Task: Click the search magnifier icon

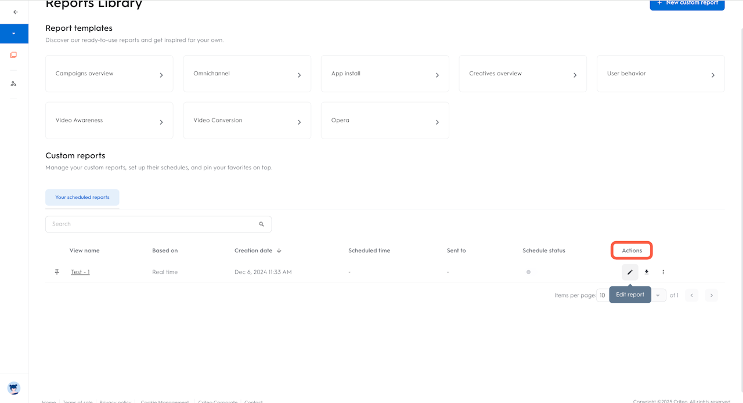Action: (262, 224)
